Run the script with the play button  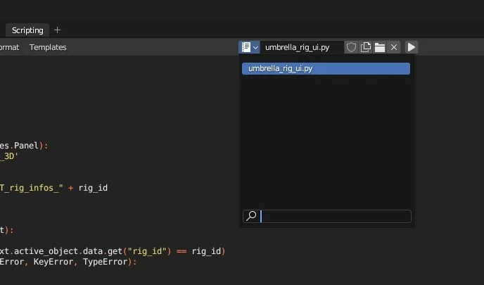coord(412,47)
